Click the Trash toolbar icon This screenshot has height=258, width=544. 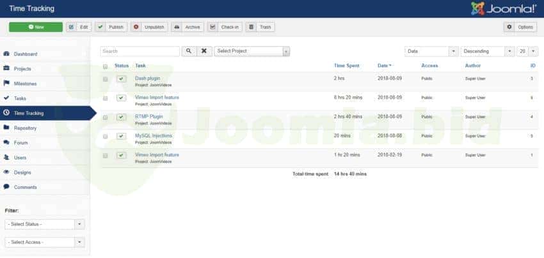(252, 27)
